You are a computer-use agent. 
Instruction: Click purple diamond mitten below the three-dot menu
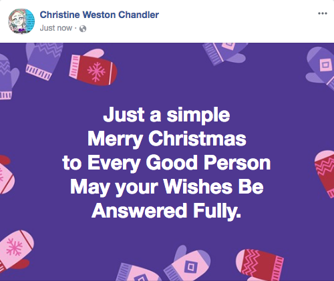tap(321, 67)
